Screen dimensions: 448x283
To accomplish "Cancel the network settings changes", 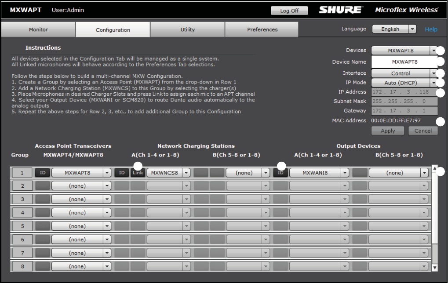I will point(423,131).
